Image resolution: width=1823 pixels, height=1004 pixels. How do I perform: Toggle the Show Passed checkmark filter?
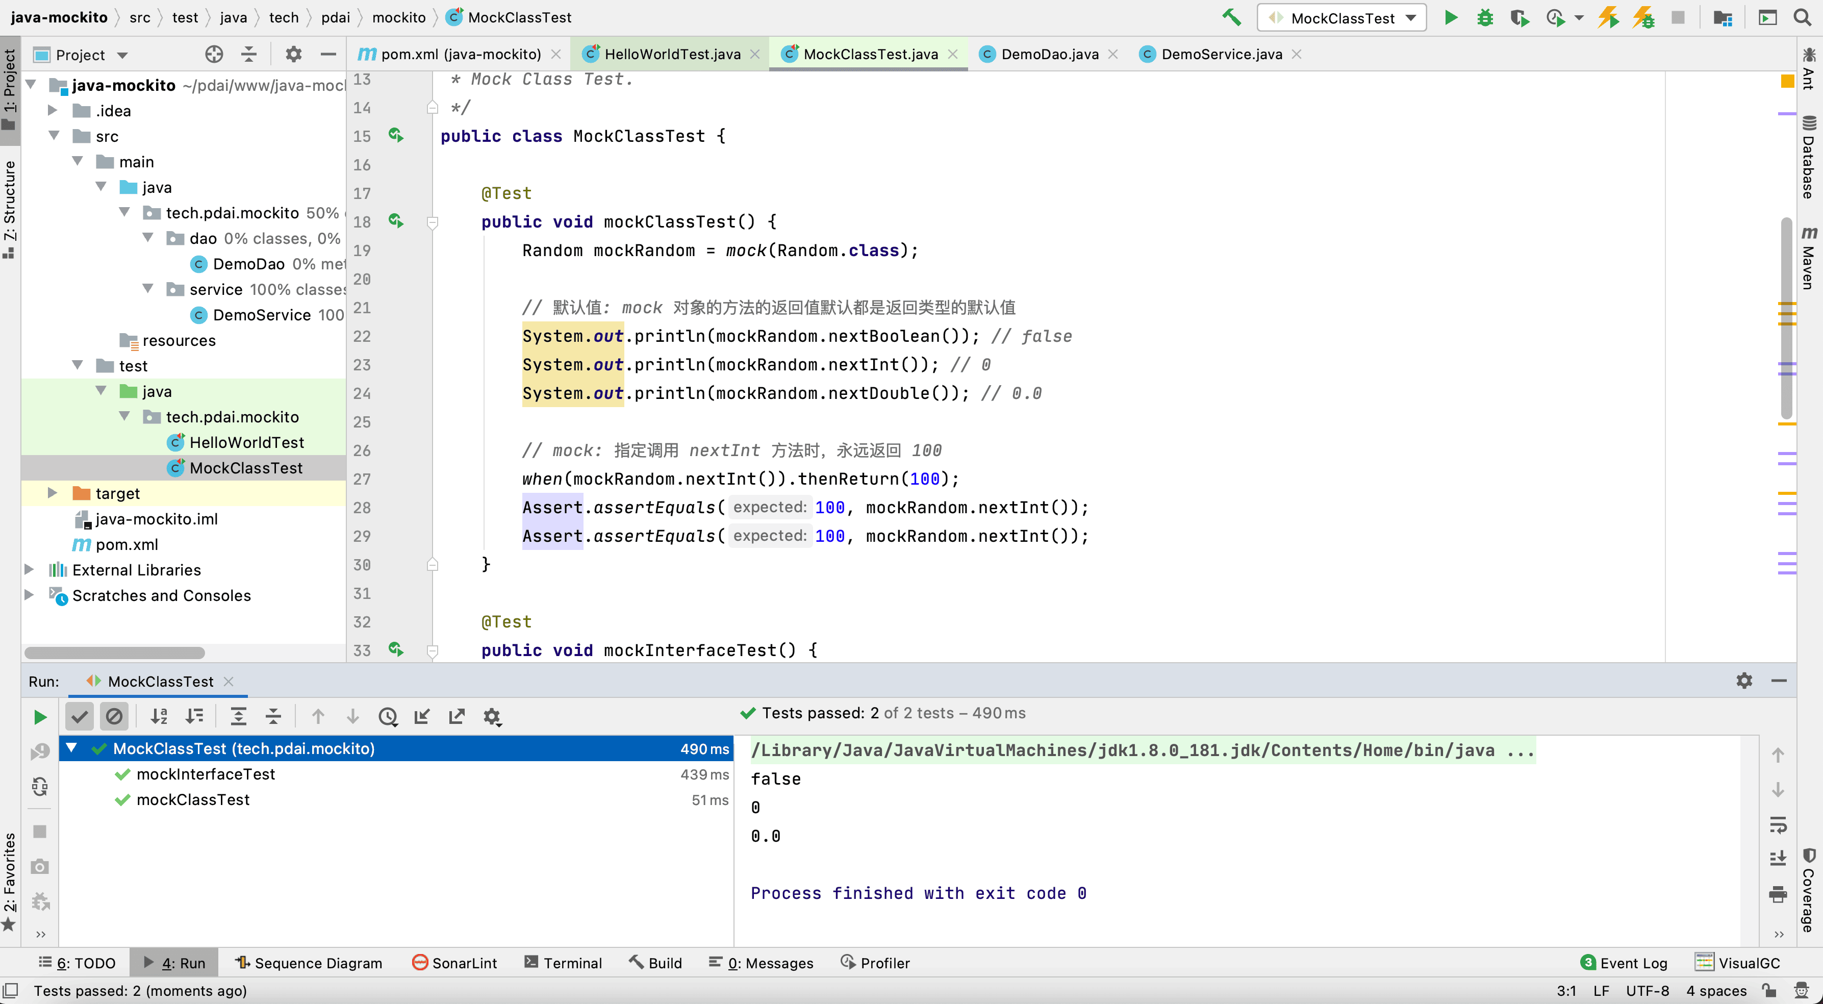(80, 717)
